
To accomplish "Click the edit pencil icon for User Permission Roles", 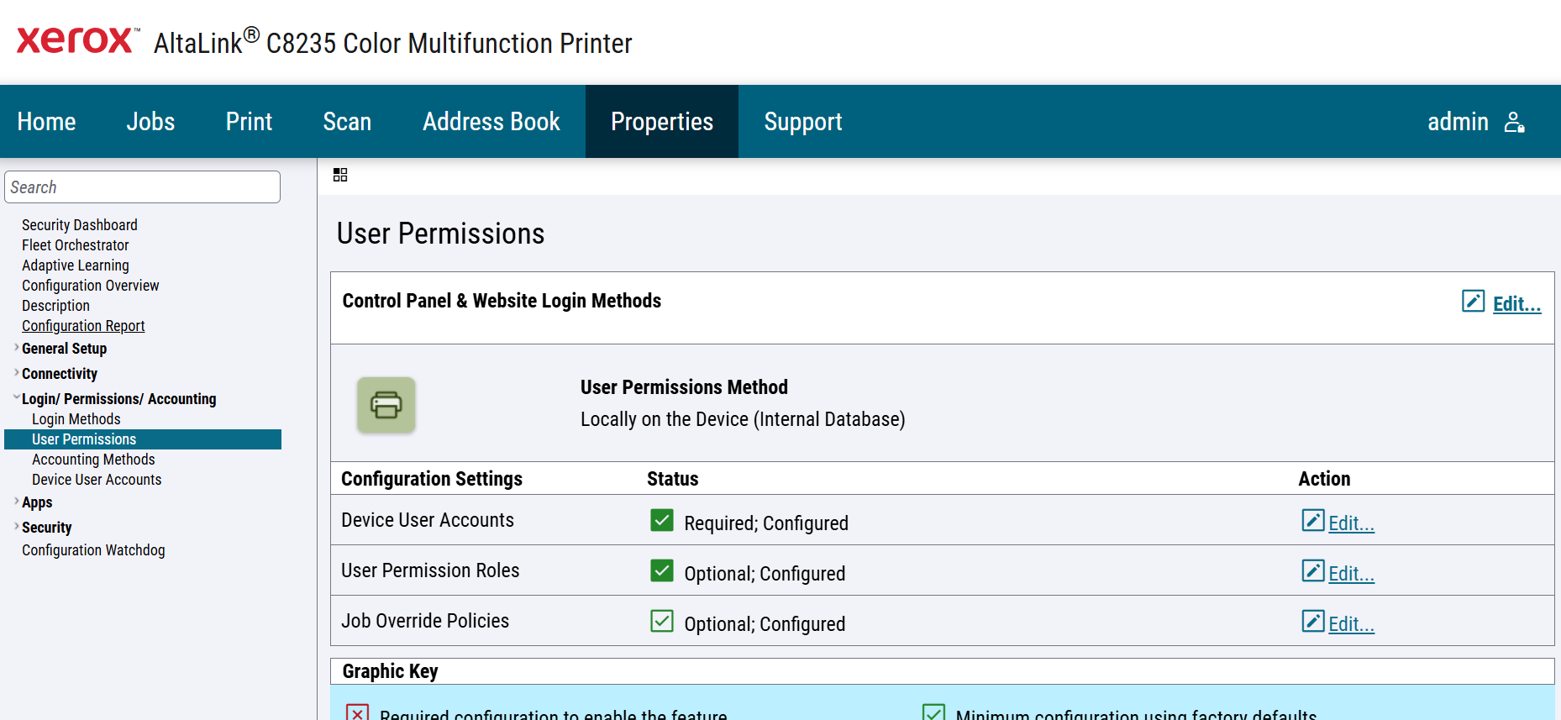I will pyautogui.click(x=1313, y=571).
